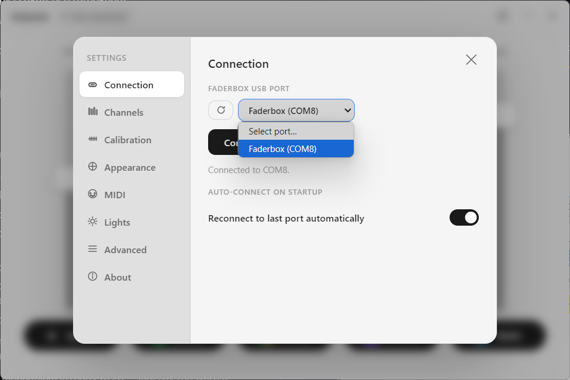
Task: Open the Faderbox (COM8) port dropdown
Action: [296, 110]
